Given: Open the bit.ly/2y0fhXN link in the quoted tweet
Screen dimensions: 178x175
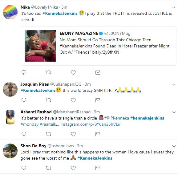Looking at the screenshot, I should (106, 52).
